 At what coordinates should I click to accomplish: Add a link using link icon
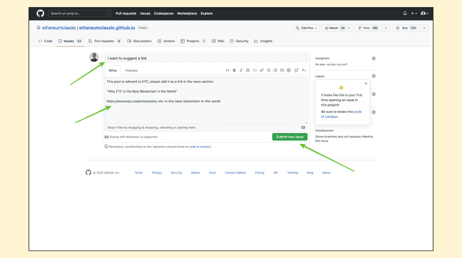tap(262, 70)
